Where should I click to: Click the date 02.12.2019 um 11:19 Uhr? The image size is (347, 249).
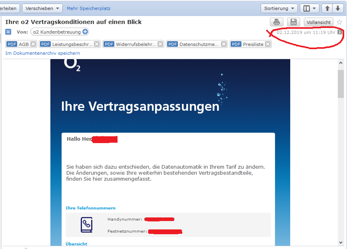pos(306,32)
